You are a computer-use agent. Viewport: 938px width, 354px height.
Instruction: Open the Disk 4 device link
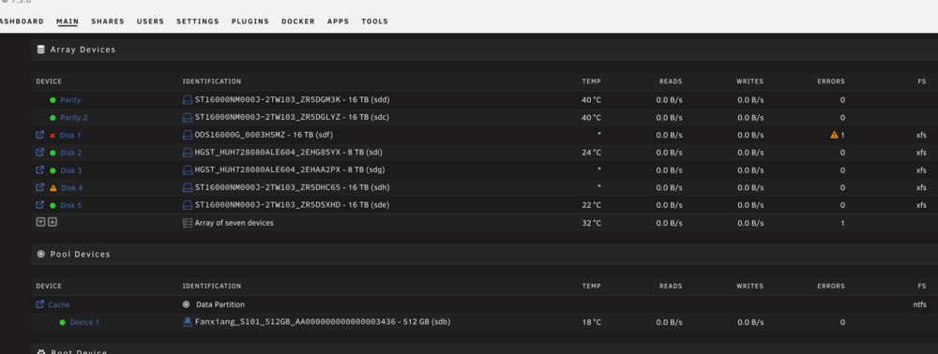tap(72, 187)
